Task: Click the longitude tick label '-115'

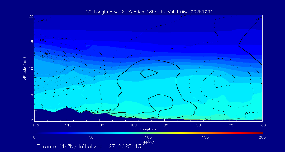Action: tap(34, 125)
